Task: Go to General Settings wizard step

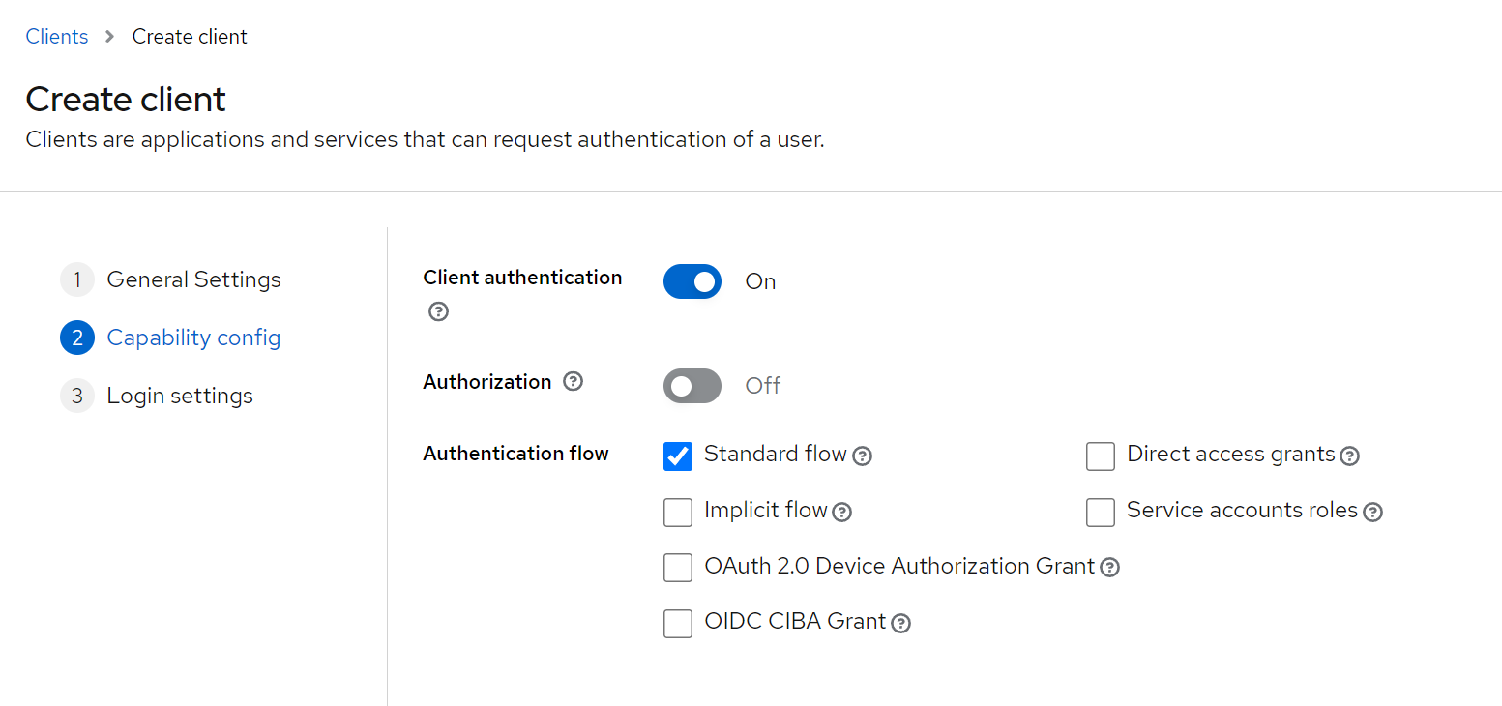Action: coord(193,279)
